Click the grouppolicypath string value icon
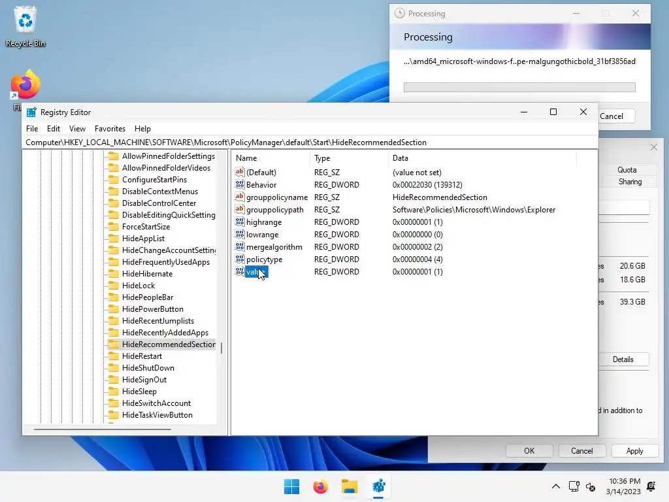669x502 pixels. coord(239,209)
